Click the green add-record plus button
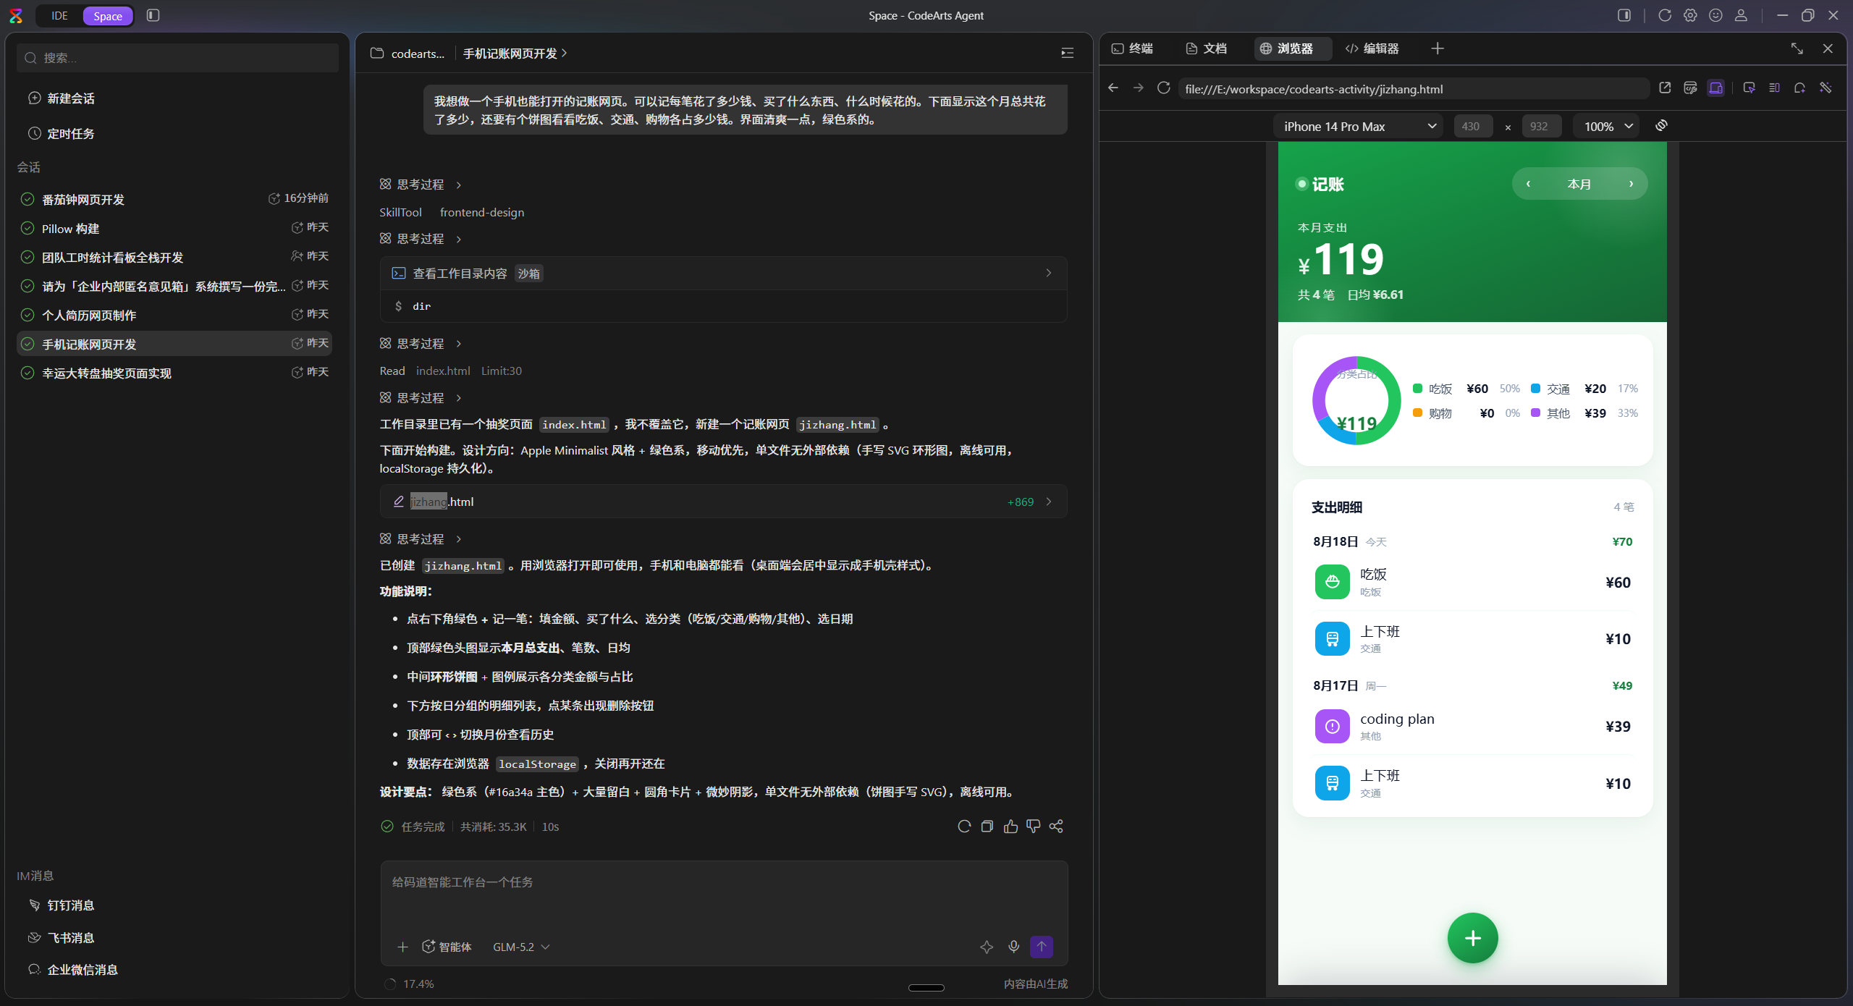The image size is (1853, 1006). click(x=1472, y=938)
